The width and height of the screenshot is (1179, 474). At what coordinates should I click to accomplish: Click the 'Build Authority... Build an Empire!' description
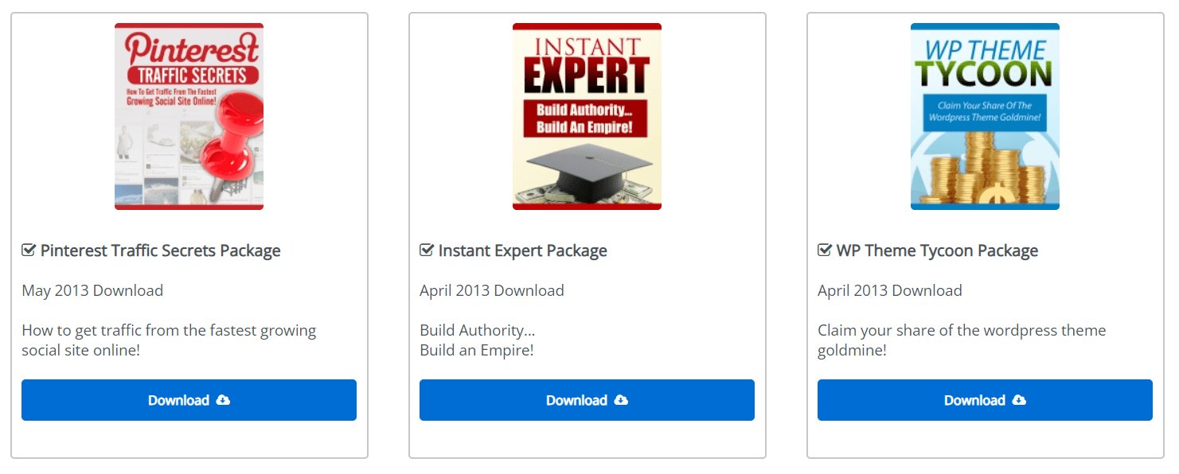point(477,340)
